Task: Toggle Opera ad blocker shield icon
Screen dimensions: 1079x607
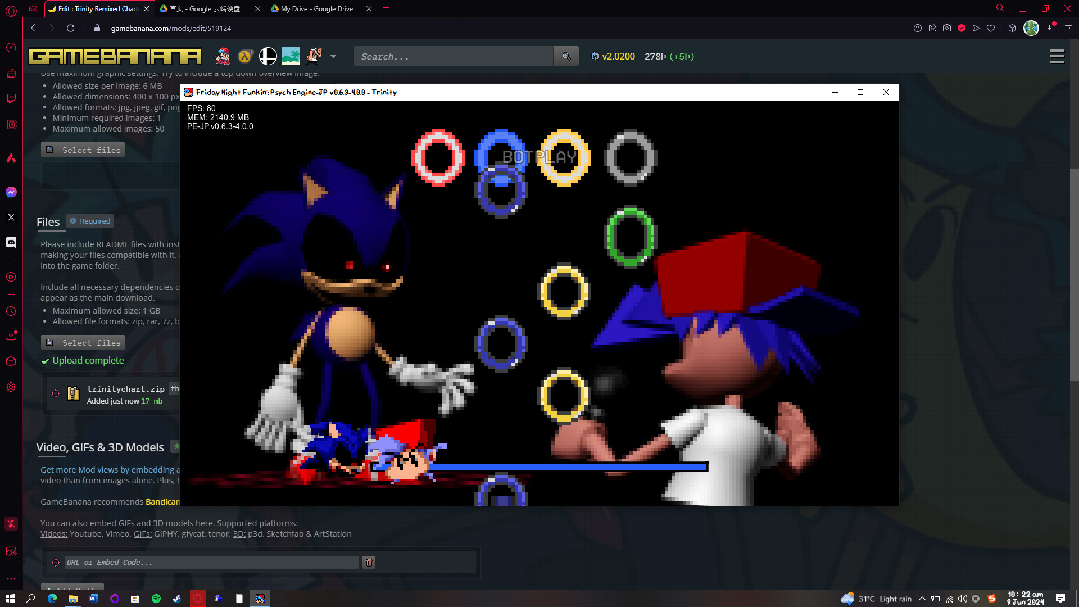Action: click(x=962, y=28)
